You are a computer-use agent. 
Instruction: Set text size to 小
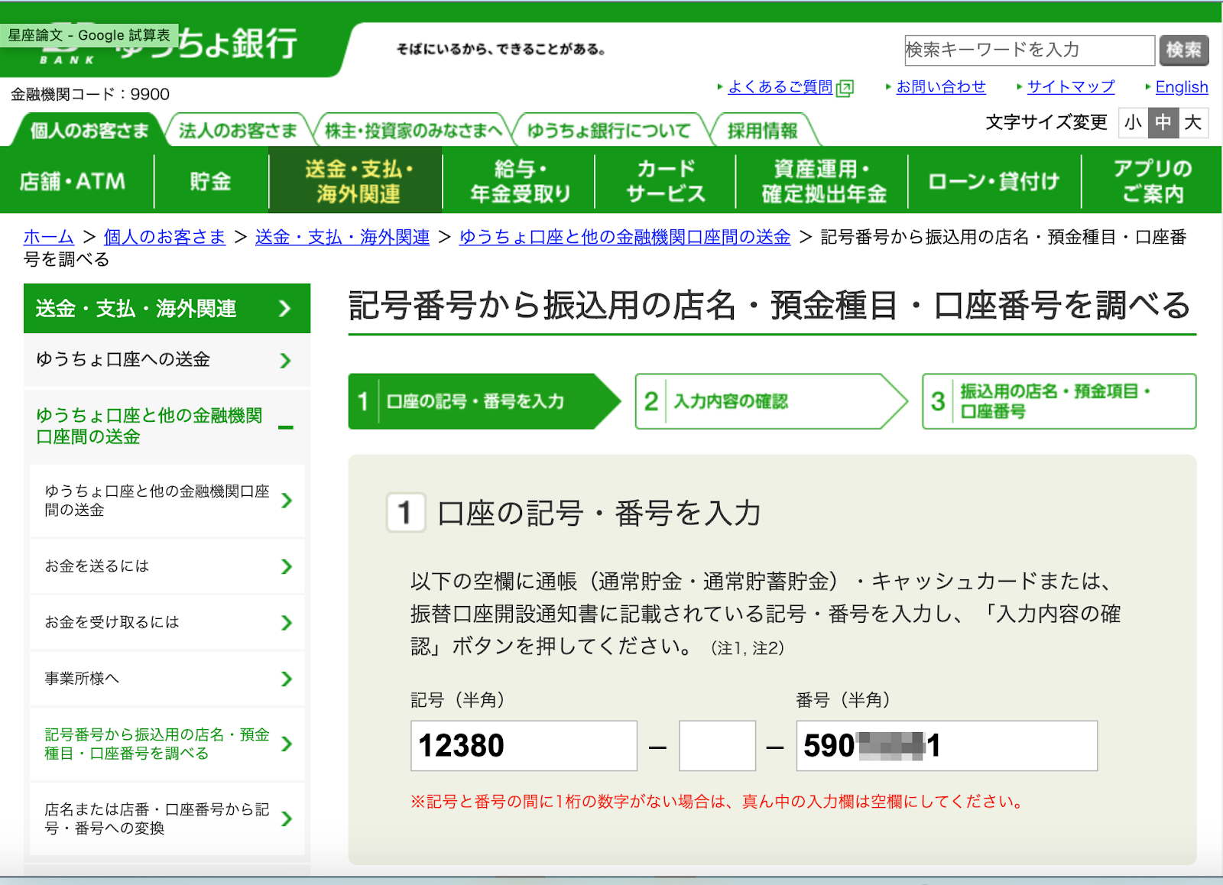click(x=1133, y=123)
